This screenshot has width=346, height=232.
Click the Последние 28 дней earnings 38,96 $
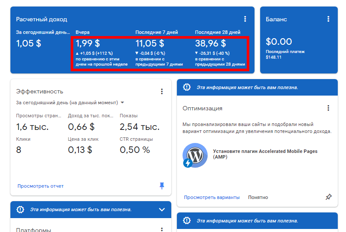[x=210, y=43]
